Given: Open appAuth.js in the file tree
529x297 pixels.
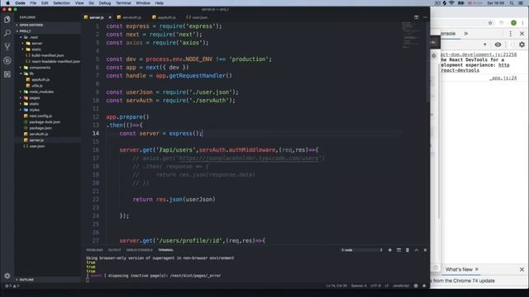Looking at the screenshot, I should 41,79.
